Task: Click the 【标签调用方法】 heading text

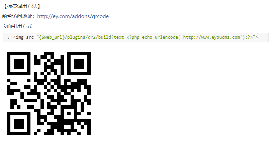Action: coord(22,6)
